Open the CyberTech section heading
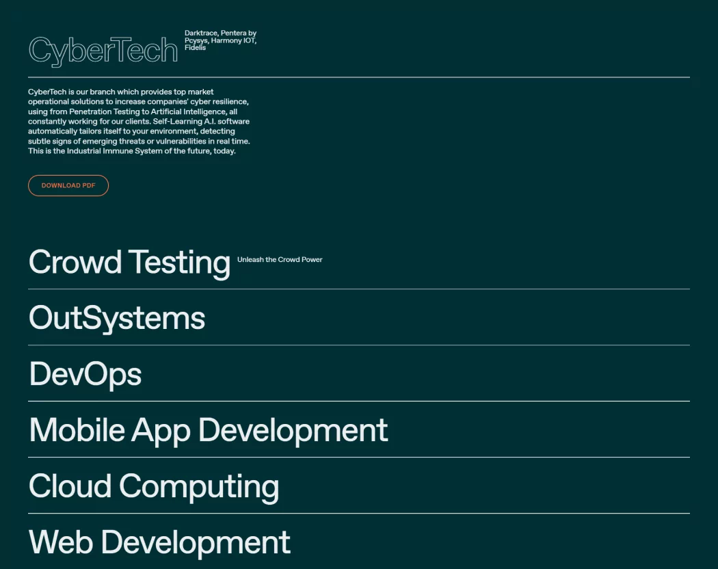 coord(103,51)
